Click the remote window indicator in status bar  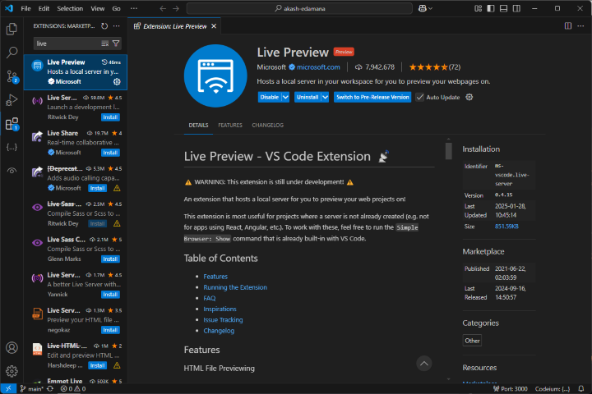[x=8, y=389]
